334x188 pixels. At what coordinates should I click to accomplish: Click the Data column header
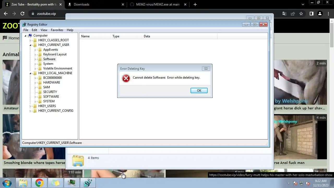(x=180, y=36)
